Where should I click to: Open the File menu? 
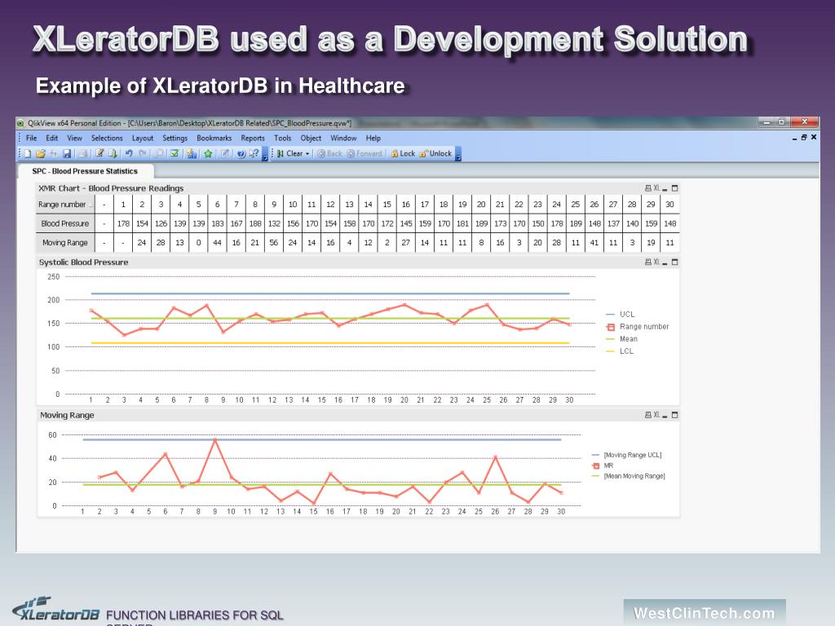32,138
